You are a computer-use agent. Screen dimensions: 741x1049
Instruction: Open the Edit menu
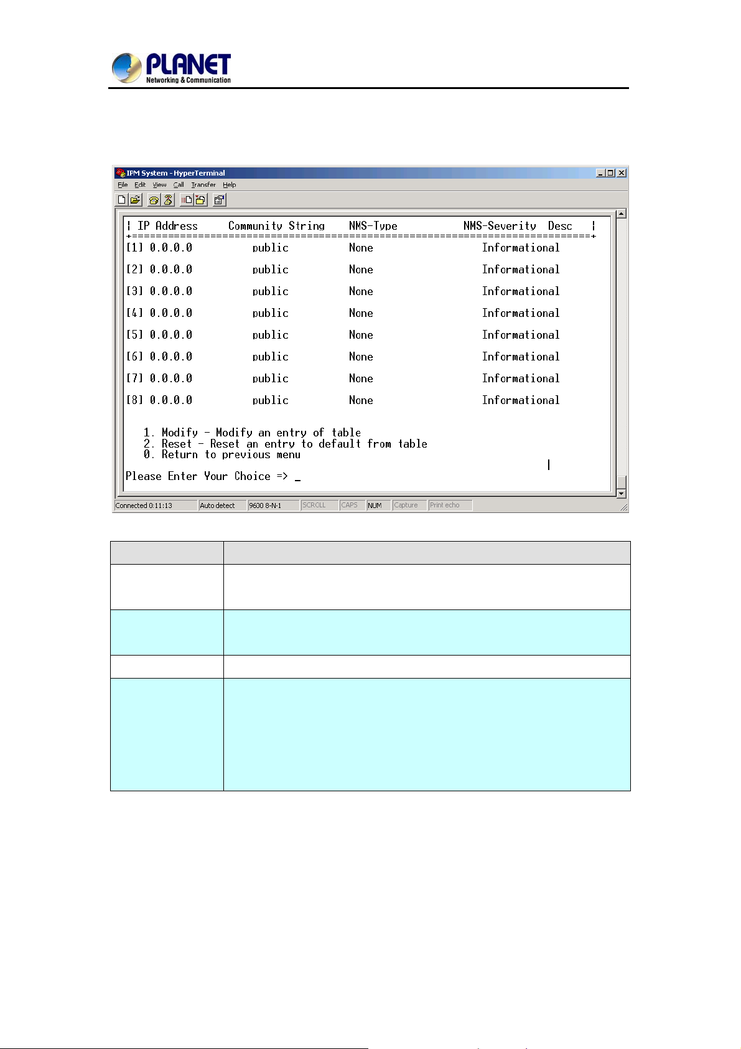click(140, 185)
